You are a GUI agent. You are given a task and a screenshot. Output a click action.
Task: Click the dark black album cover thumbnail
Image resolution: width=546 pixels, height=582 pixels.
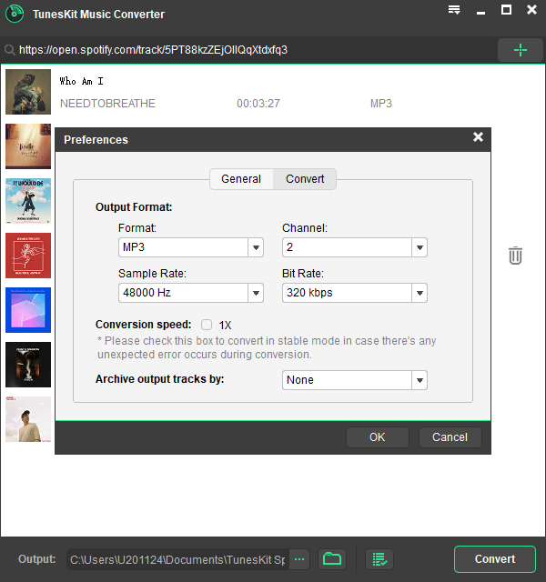[x=28, y=365]
